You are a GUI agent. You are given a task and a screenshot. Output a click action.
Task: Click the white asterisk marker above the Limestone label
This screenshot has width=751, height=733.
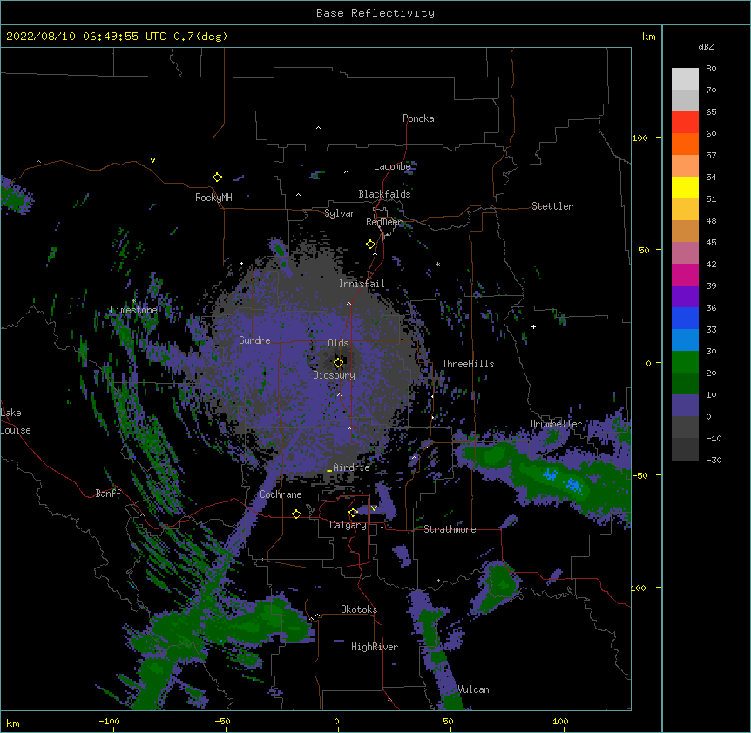pyautogui.click(x=133, y=301)
